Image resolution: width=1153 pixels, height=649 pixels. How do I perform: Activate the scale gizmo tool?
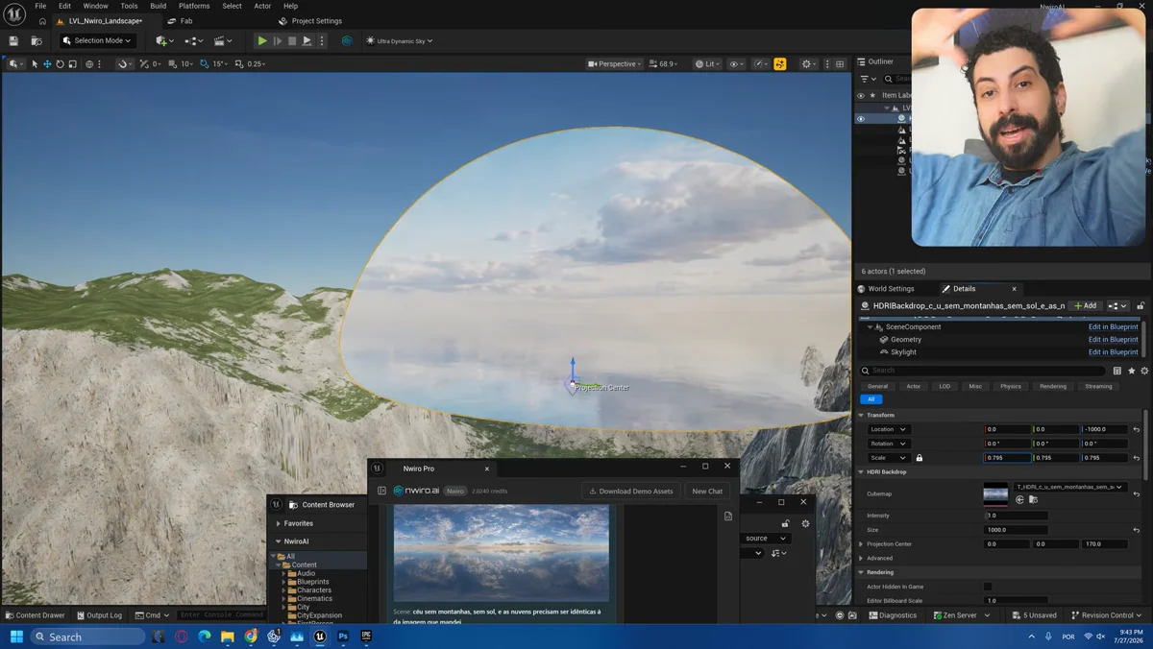[x=72, y=64]
